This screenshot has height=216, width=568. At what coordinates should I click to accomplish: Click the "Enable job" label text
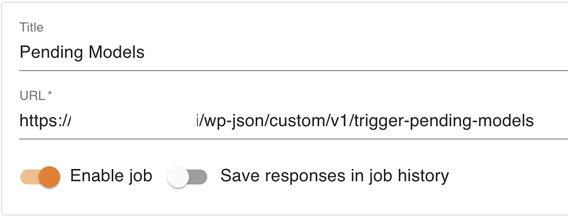tap(111, 175)
